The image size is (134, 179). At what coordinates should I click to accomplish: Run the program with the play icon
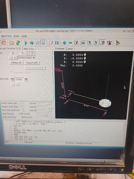click(26, 43)
